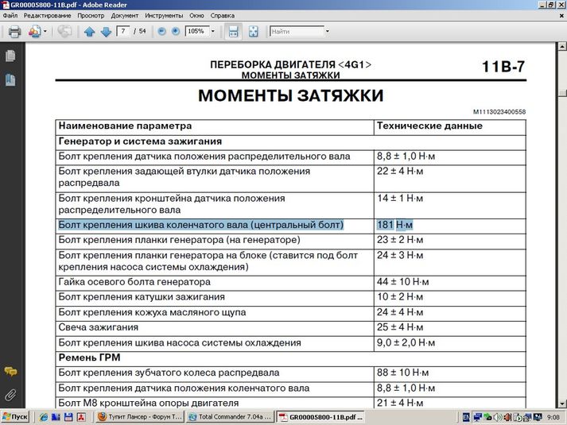
Task: Click the zoom in plus button
Action: [x=176, y=32]
